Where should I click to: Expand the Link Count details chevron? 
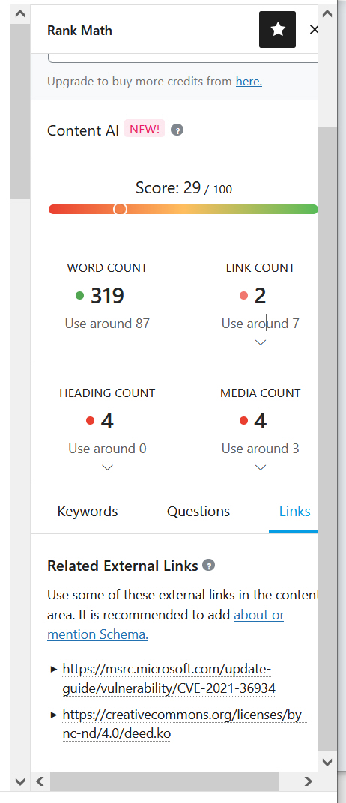261,342
